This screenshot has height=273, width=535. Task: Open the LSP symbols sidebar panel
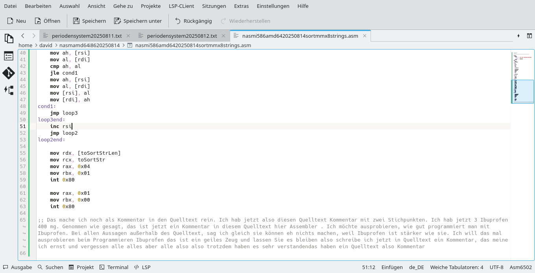pyautogui.click(x=8, y=90)
